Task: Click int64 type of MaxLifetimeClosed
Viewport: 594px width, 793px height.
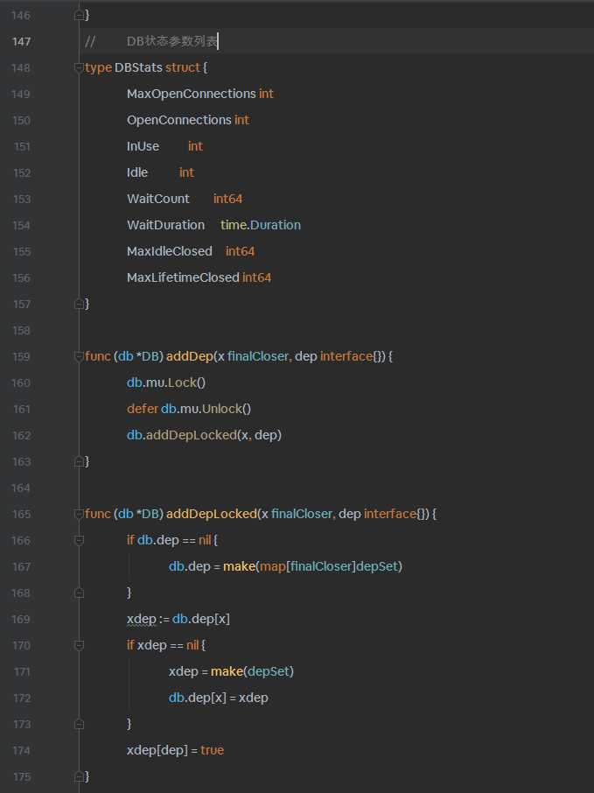Action: point(256,278)
